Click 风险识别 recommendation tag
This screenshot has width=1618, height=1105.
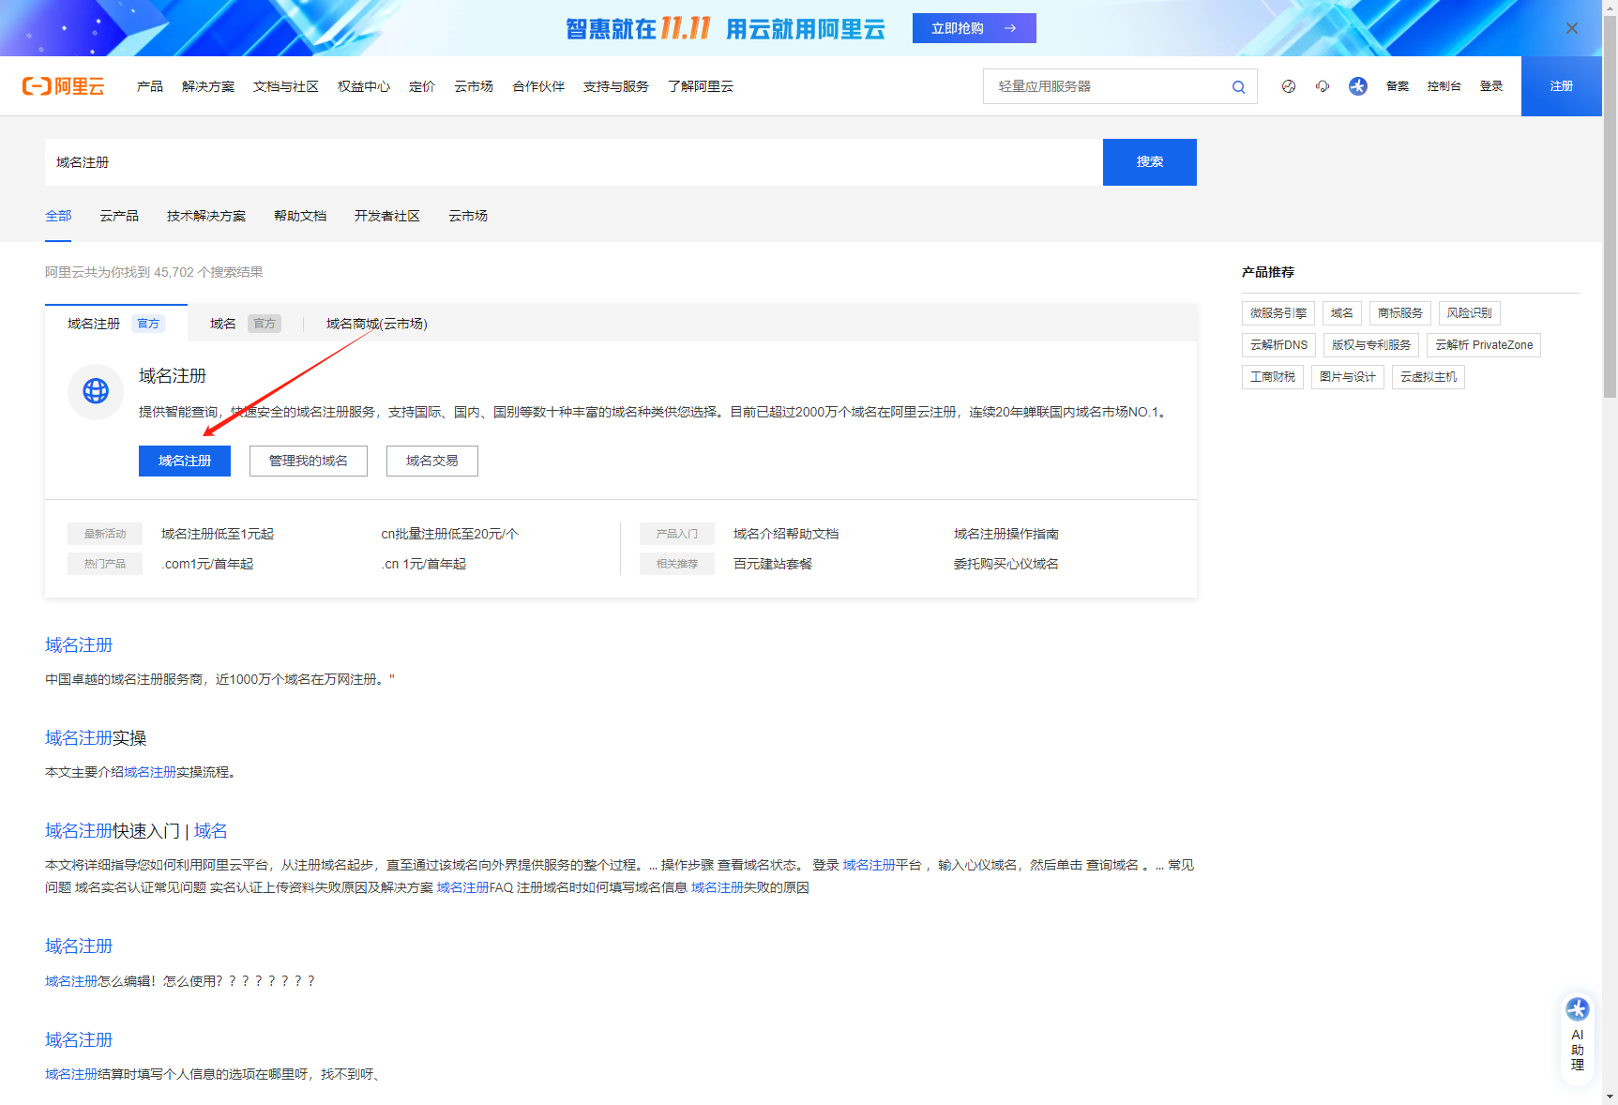[1470, 313]
